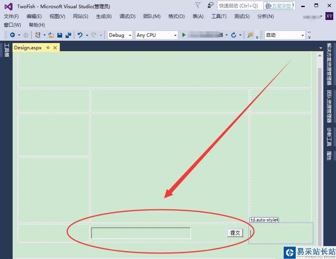The width and height of the screenshot is (336, 259).
Task: Click the Visual Studio logo icon
Action: coord(9,7)
